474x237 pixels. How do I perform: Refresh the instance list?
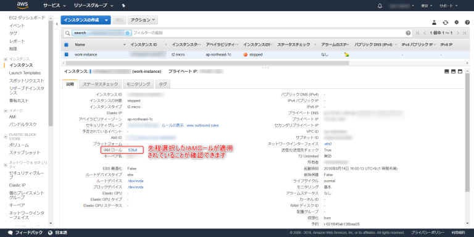coord(445,22)
